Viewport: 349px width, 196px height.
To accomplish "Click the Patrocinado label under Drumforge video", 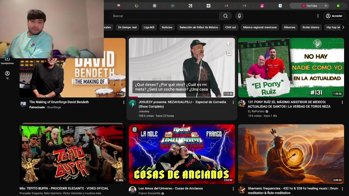I will click(x=37, y=107).
